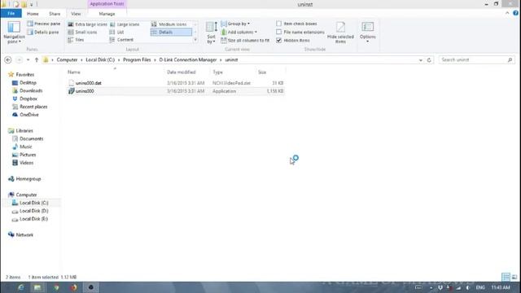Open the Navigation pane dropdown

click(x=14, y=33)
